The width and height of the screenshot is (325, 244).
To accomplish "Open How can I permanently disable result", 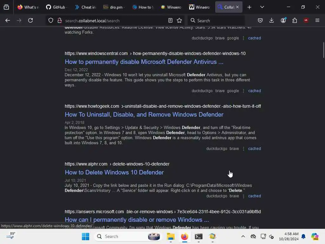I will (x=137, y=220).
